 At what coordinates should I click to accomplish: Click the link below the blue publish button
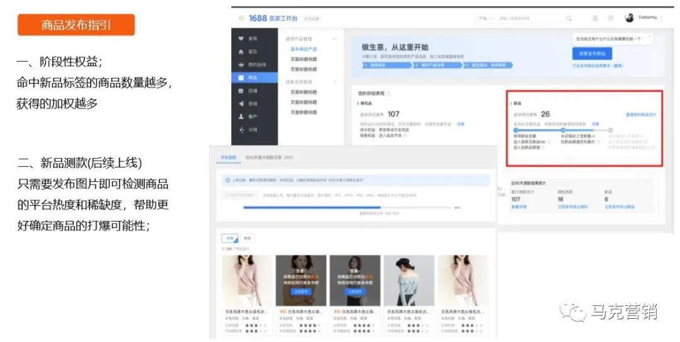coord(598,66)
